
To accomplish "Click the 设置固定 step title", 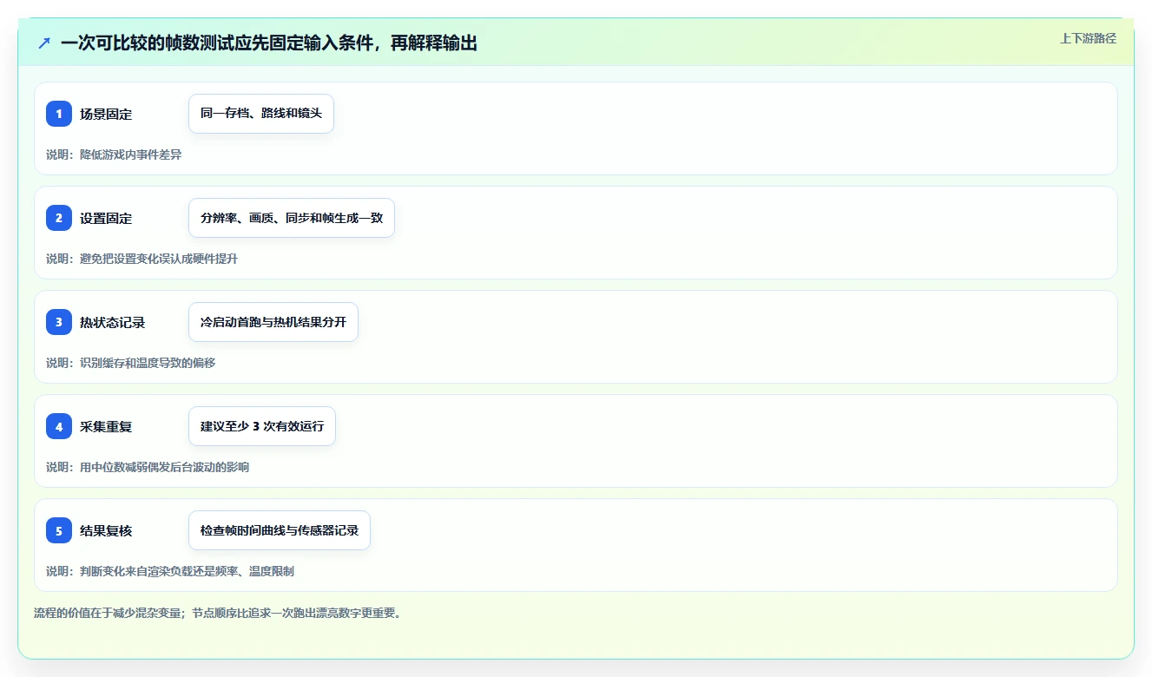I will coord(106,218).
